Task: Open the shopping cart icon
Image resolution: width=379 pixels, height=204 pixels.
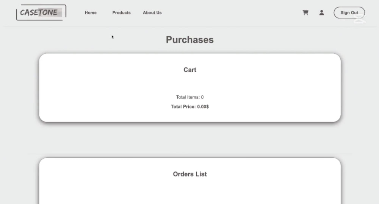Action: (305, 12)
